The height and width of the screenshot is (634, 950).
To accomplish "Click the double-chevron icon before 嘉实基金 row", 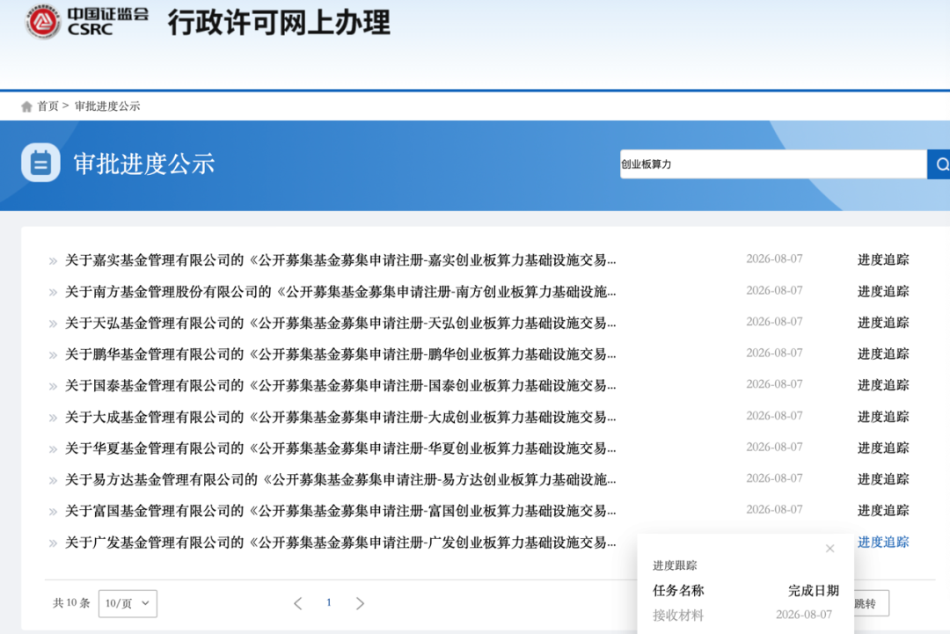I will click(x=54, y=261).
